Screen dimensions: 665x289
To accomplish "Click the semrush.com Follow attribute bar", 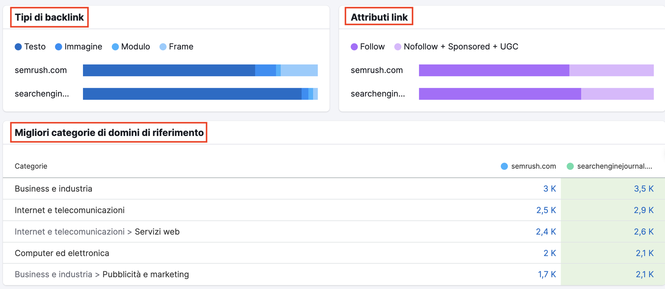I will tap(494, 70).
